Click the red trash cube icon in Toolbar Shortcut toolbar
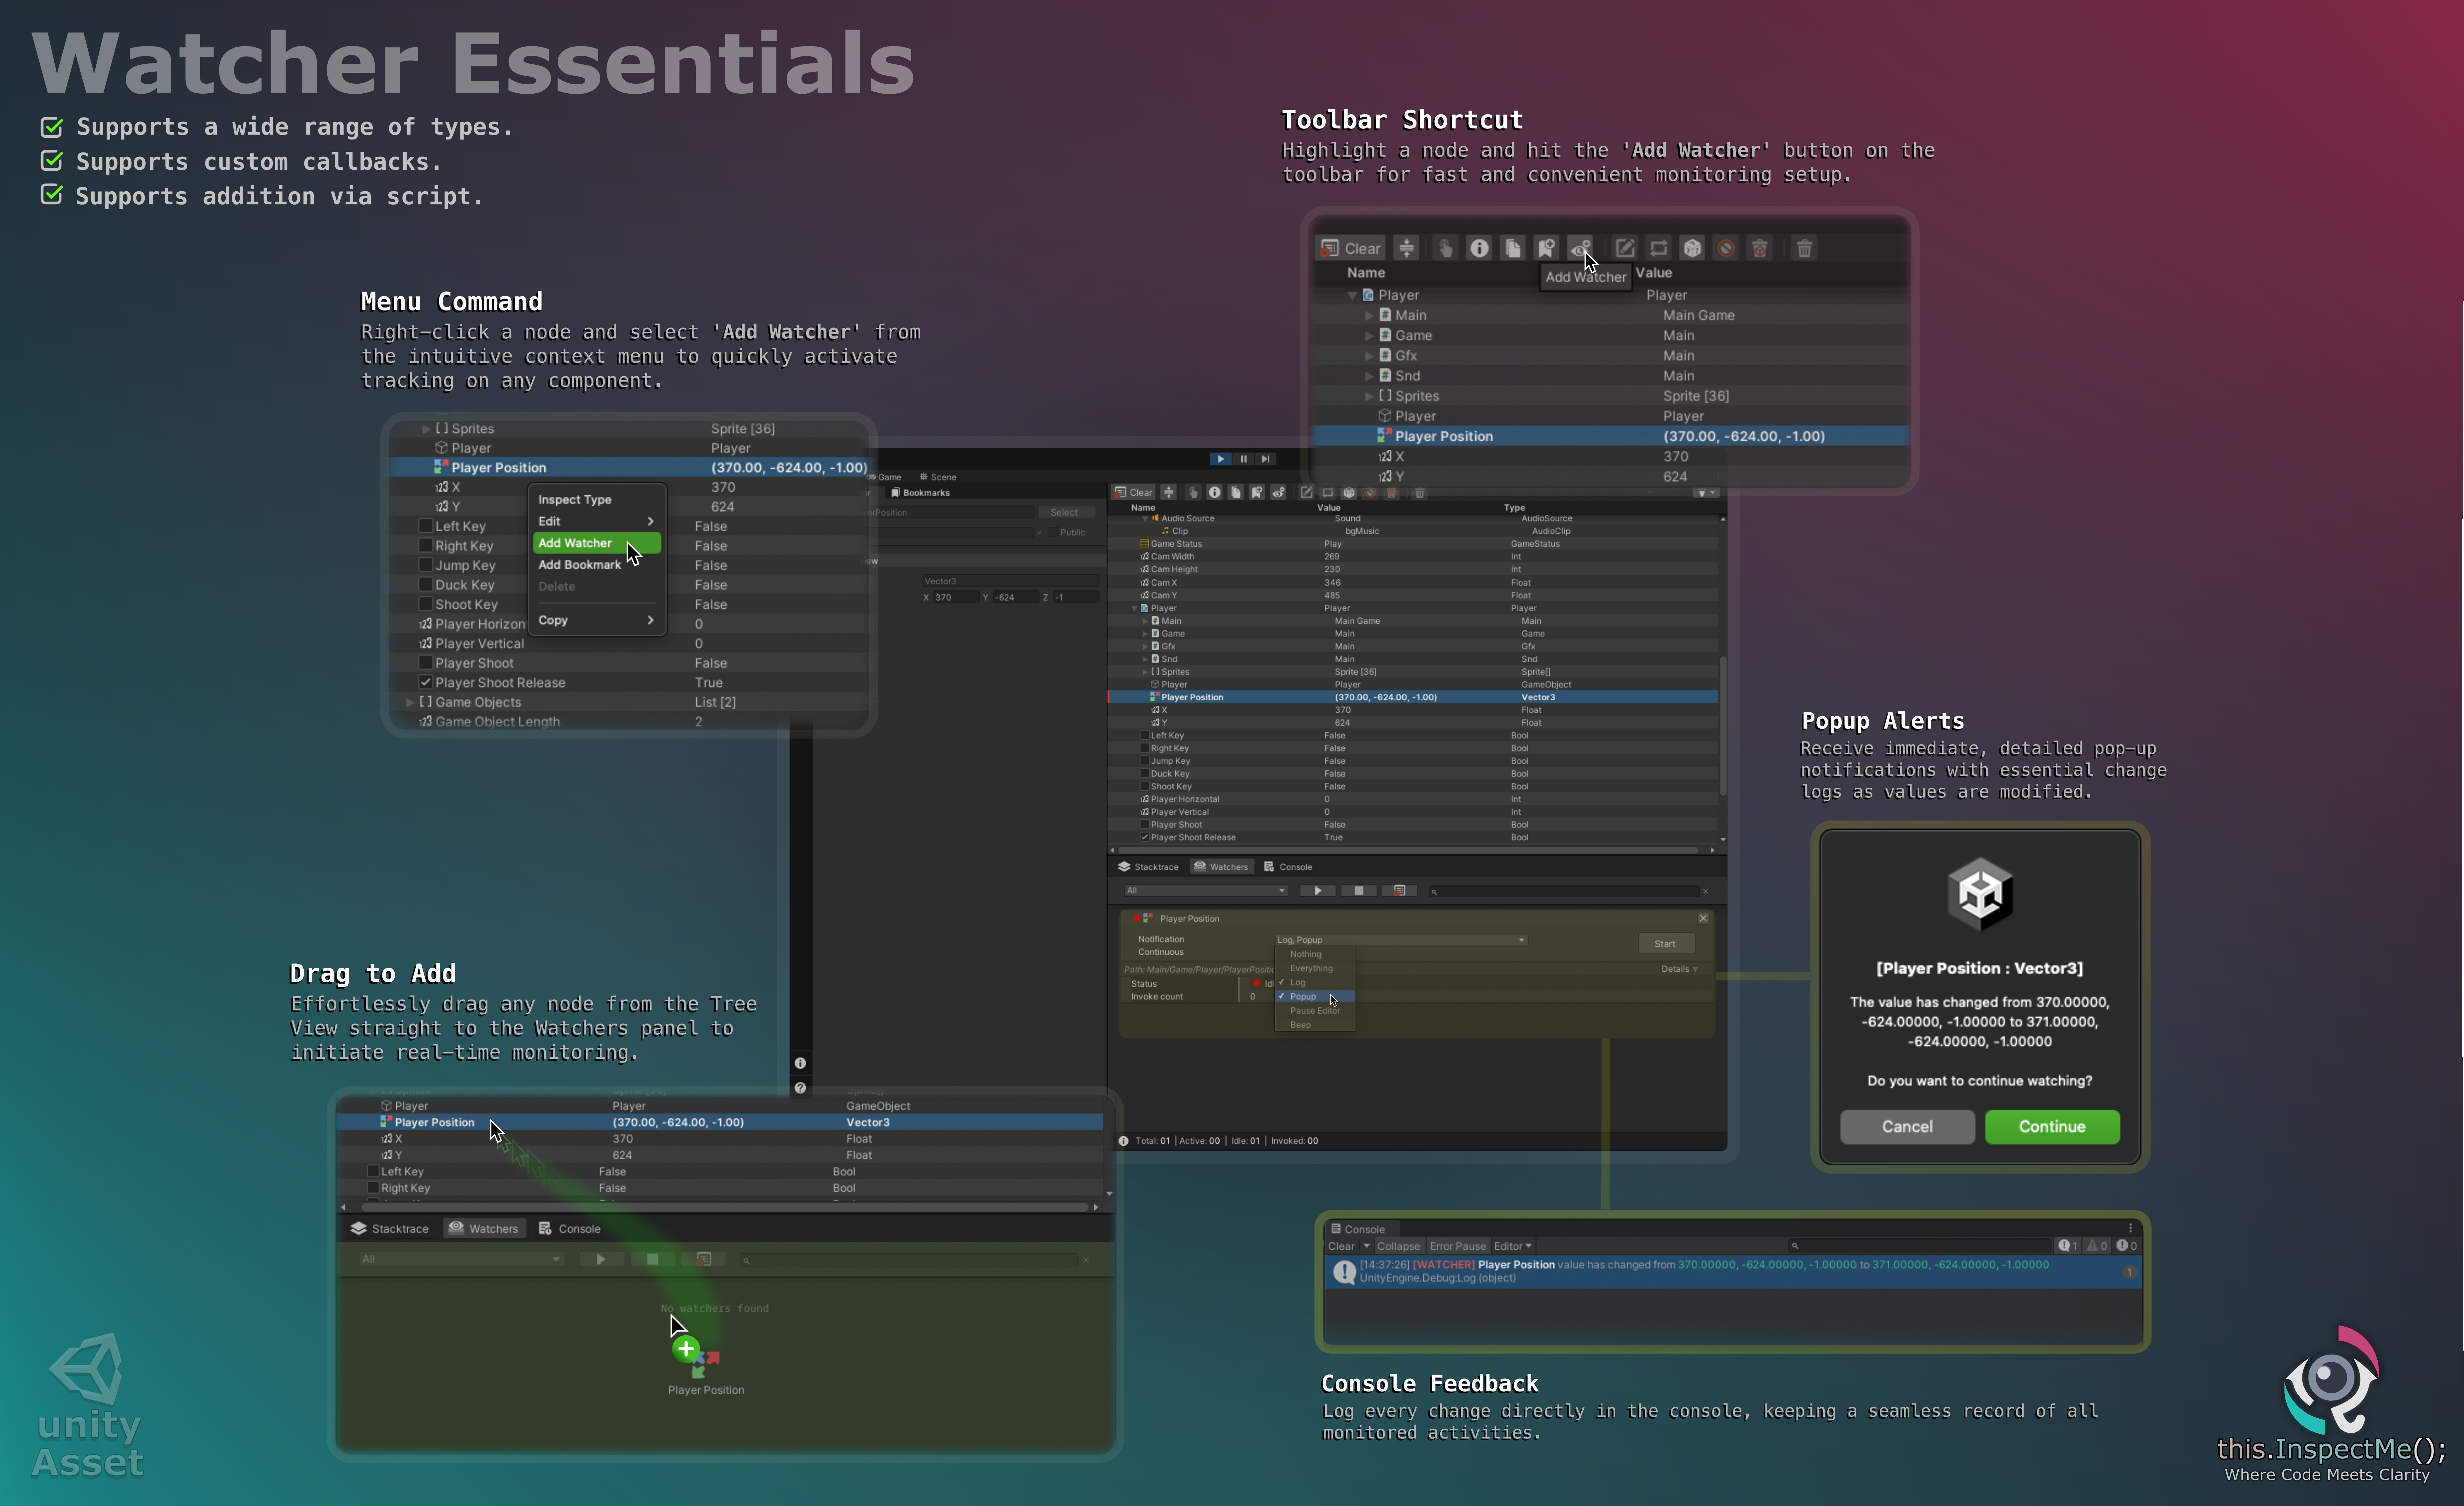Image resolution: width=2464 pixels, height=1506 pixels. tap(1760, 248)
